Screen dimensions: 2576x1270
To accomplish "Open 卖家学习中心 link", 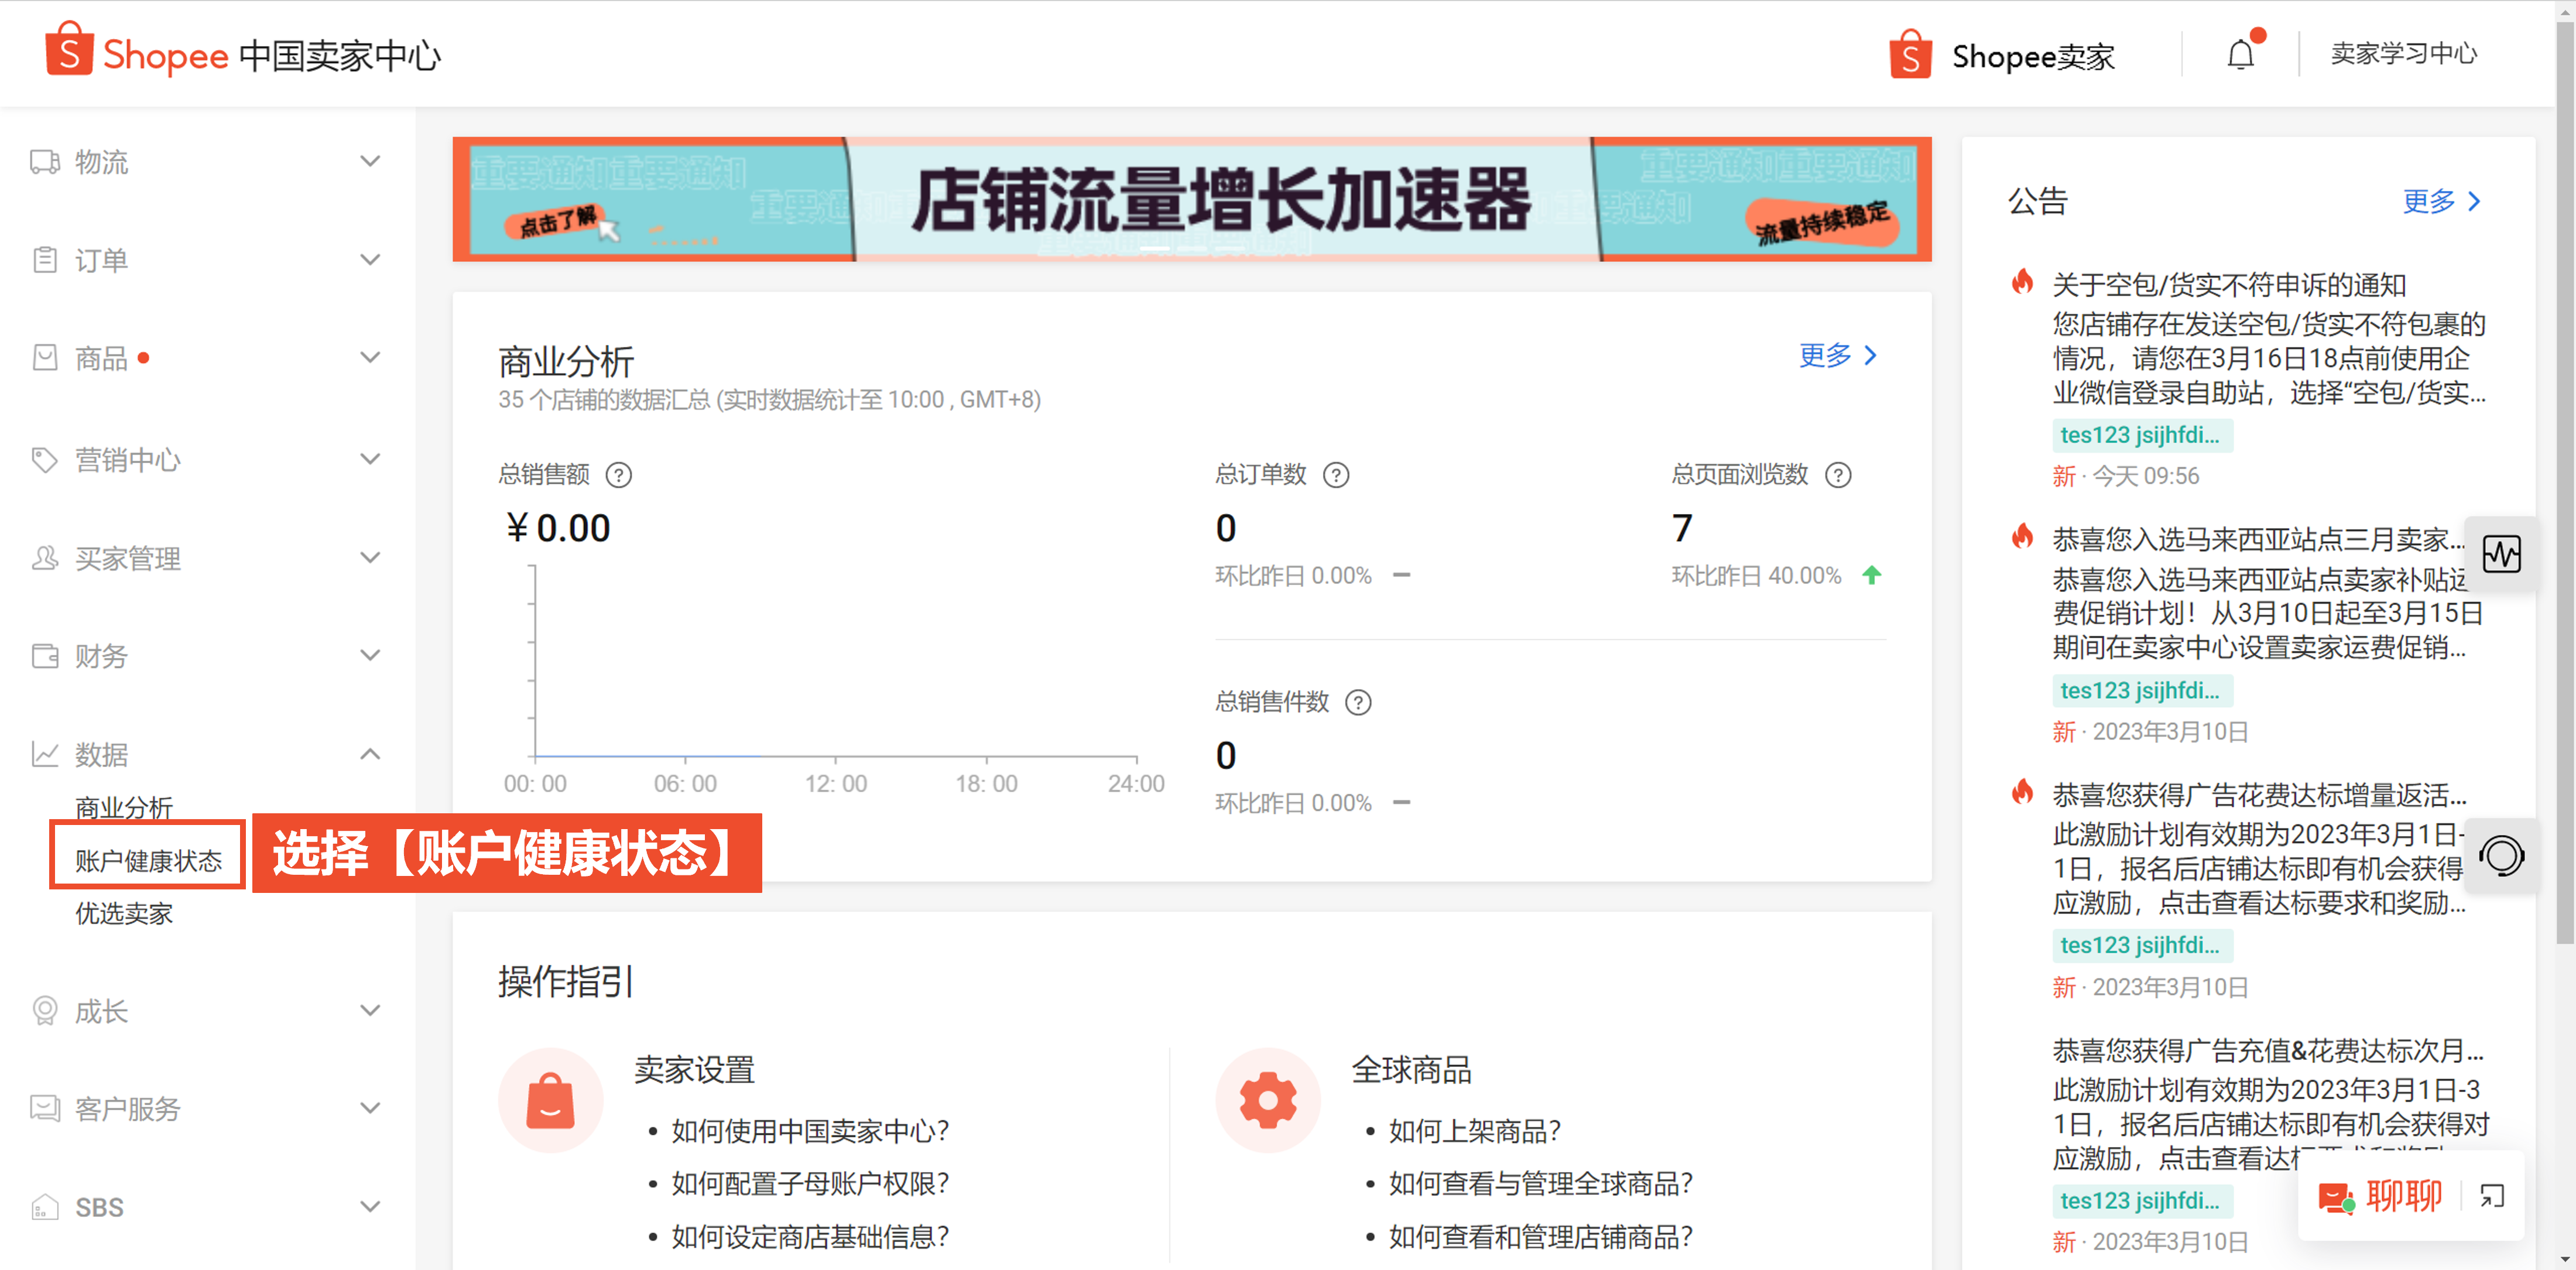I will (x=2404, y=54).
